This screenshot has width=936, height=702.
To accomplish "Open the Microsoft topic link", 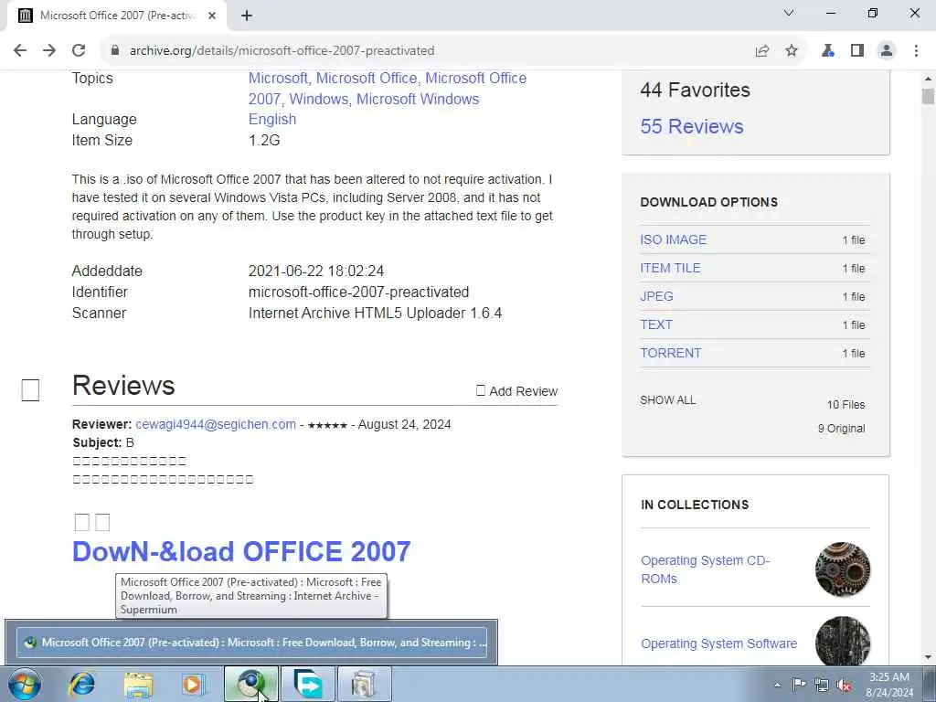I will [x=278, y=79].
